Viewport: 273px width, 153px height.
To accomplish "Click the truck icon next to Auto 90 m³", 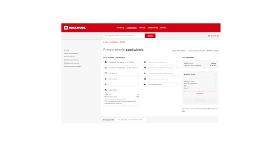I will (106, 90).
